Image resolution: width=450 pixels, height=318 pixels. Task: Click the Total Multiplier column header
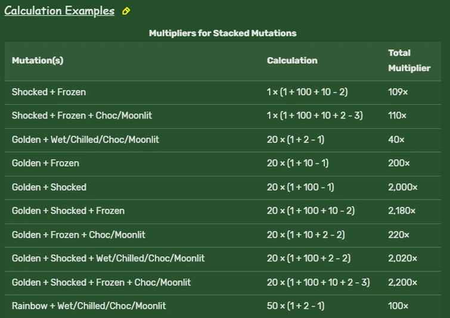click(x=409, y=60)
